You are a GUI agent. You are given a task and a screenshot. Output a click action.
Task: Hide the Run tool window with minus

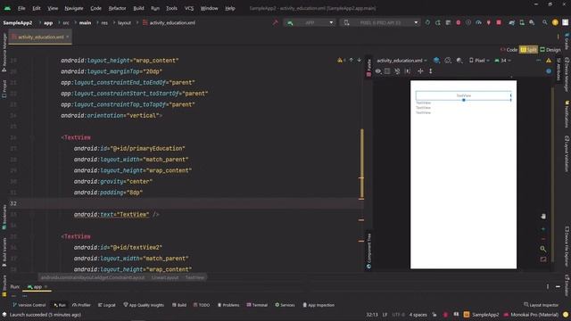(x=558, y=287)
